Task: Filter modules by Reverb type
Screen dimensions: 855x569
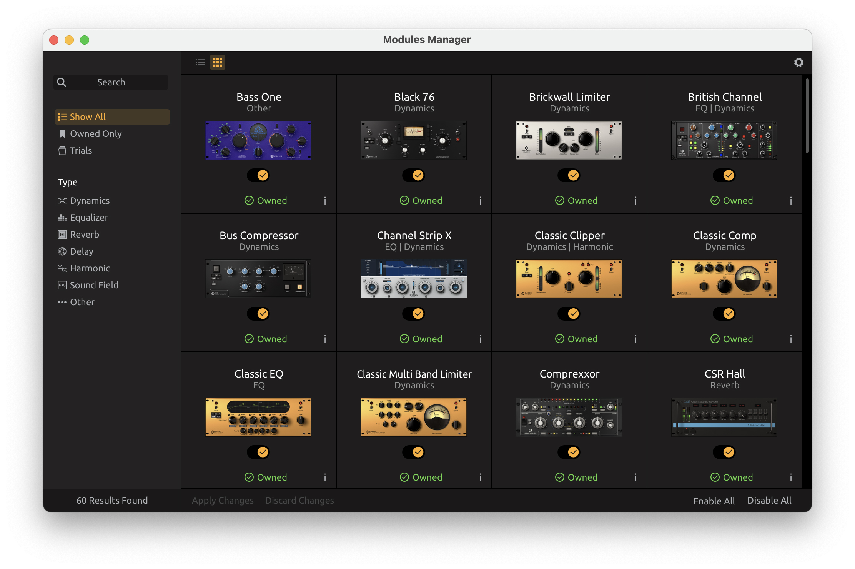Action: (x=84, y=235)
